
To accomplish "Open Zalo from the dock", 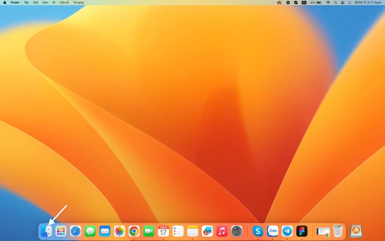I will (x=273, y=231).
